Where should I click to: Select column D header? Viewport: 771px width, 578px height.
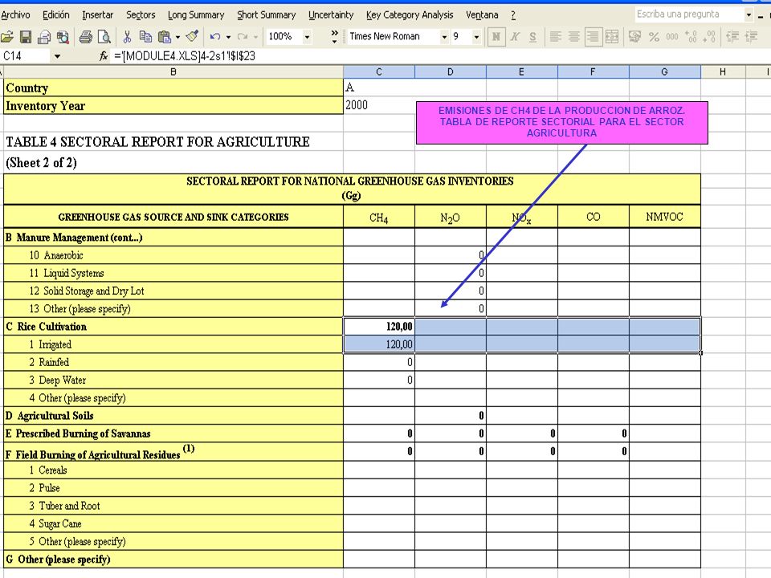click(451, 71)
